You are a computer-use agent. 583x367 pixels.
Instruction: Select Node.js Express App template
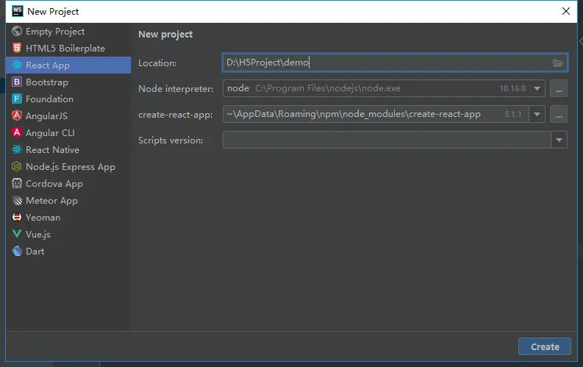[x=68, y=166]
